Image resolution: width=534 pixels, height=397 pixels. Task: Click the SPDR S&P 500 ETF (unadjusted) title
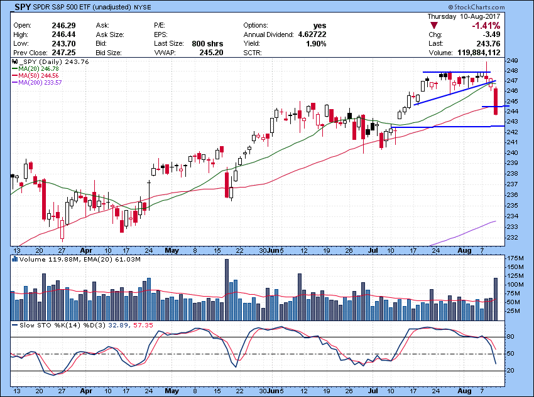point(82,7)
